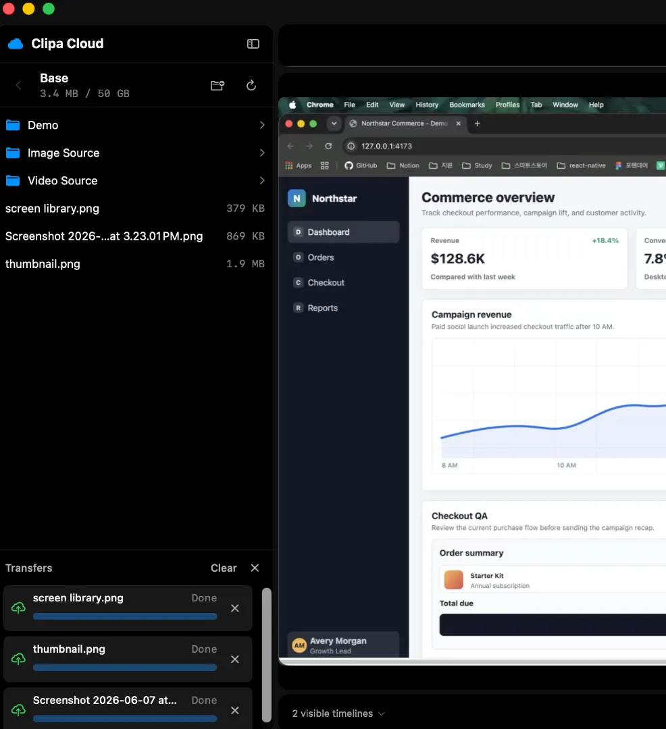The height and width of the screenshot is (729, 666).
Task: Open the Video Source folder
Action: point(136,180)
